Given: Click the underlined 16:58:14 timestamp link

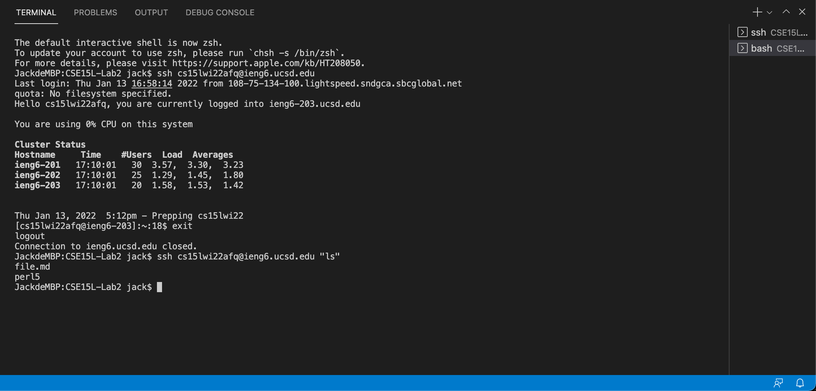Looking at the screenshot, I should (152, 83).
